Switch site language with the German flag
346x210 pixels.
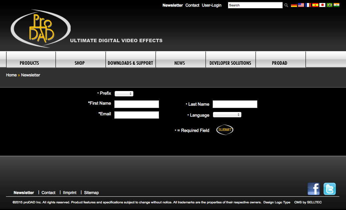(x=294, y=5)
